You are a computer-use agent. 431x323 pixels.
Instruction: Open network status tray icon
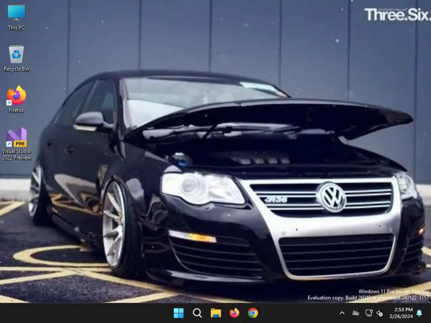[369, 313]
